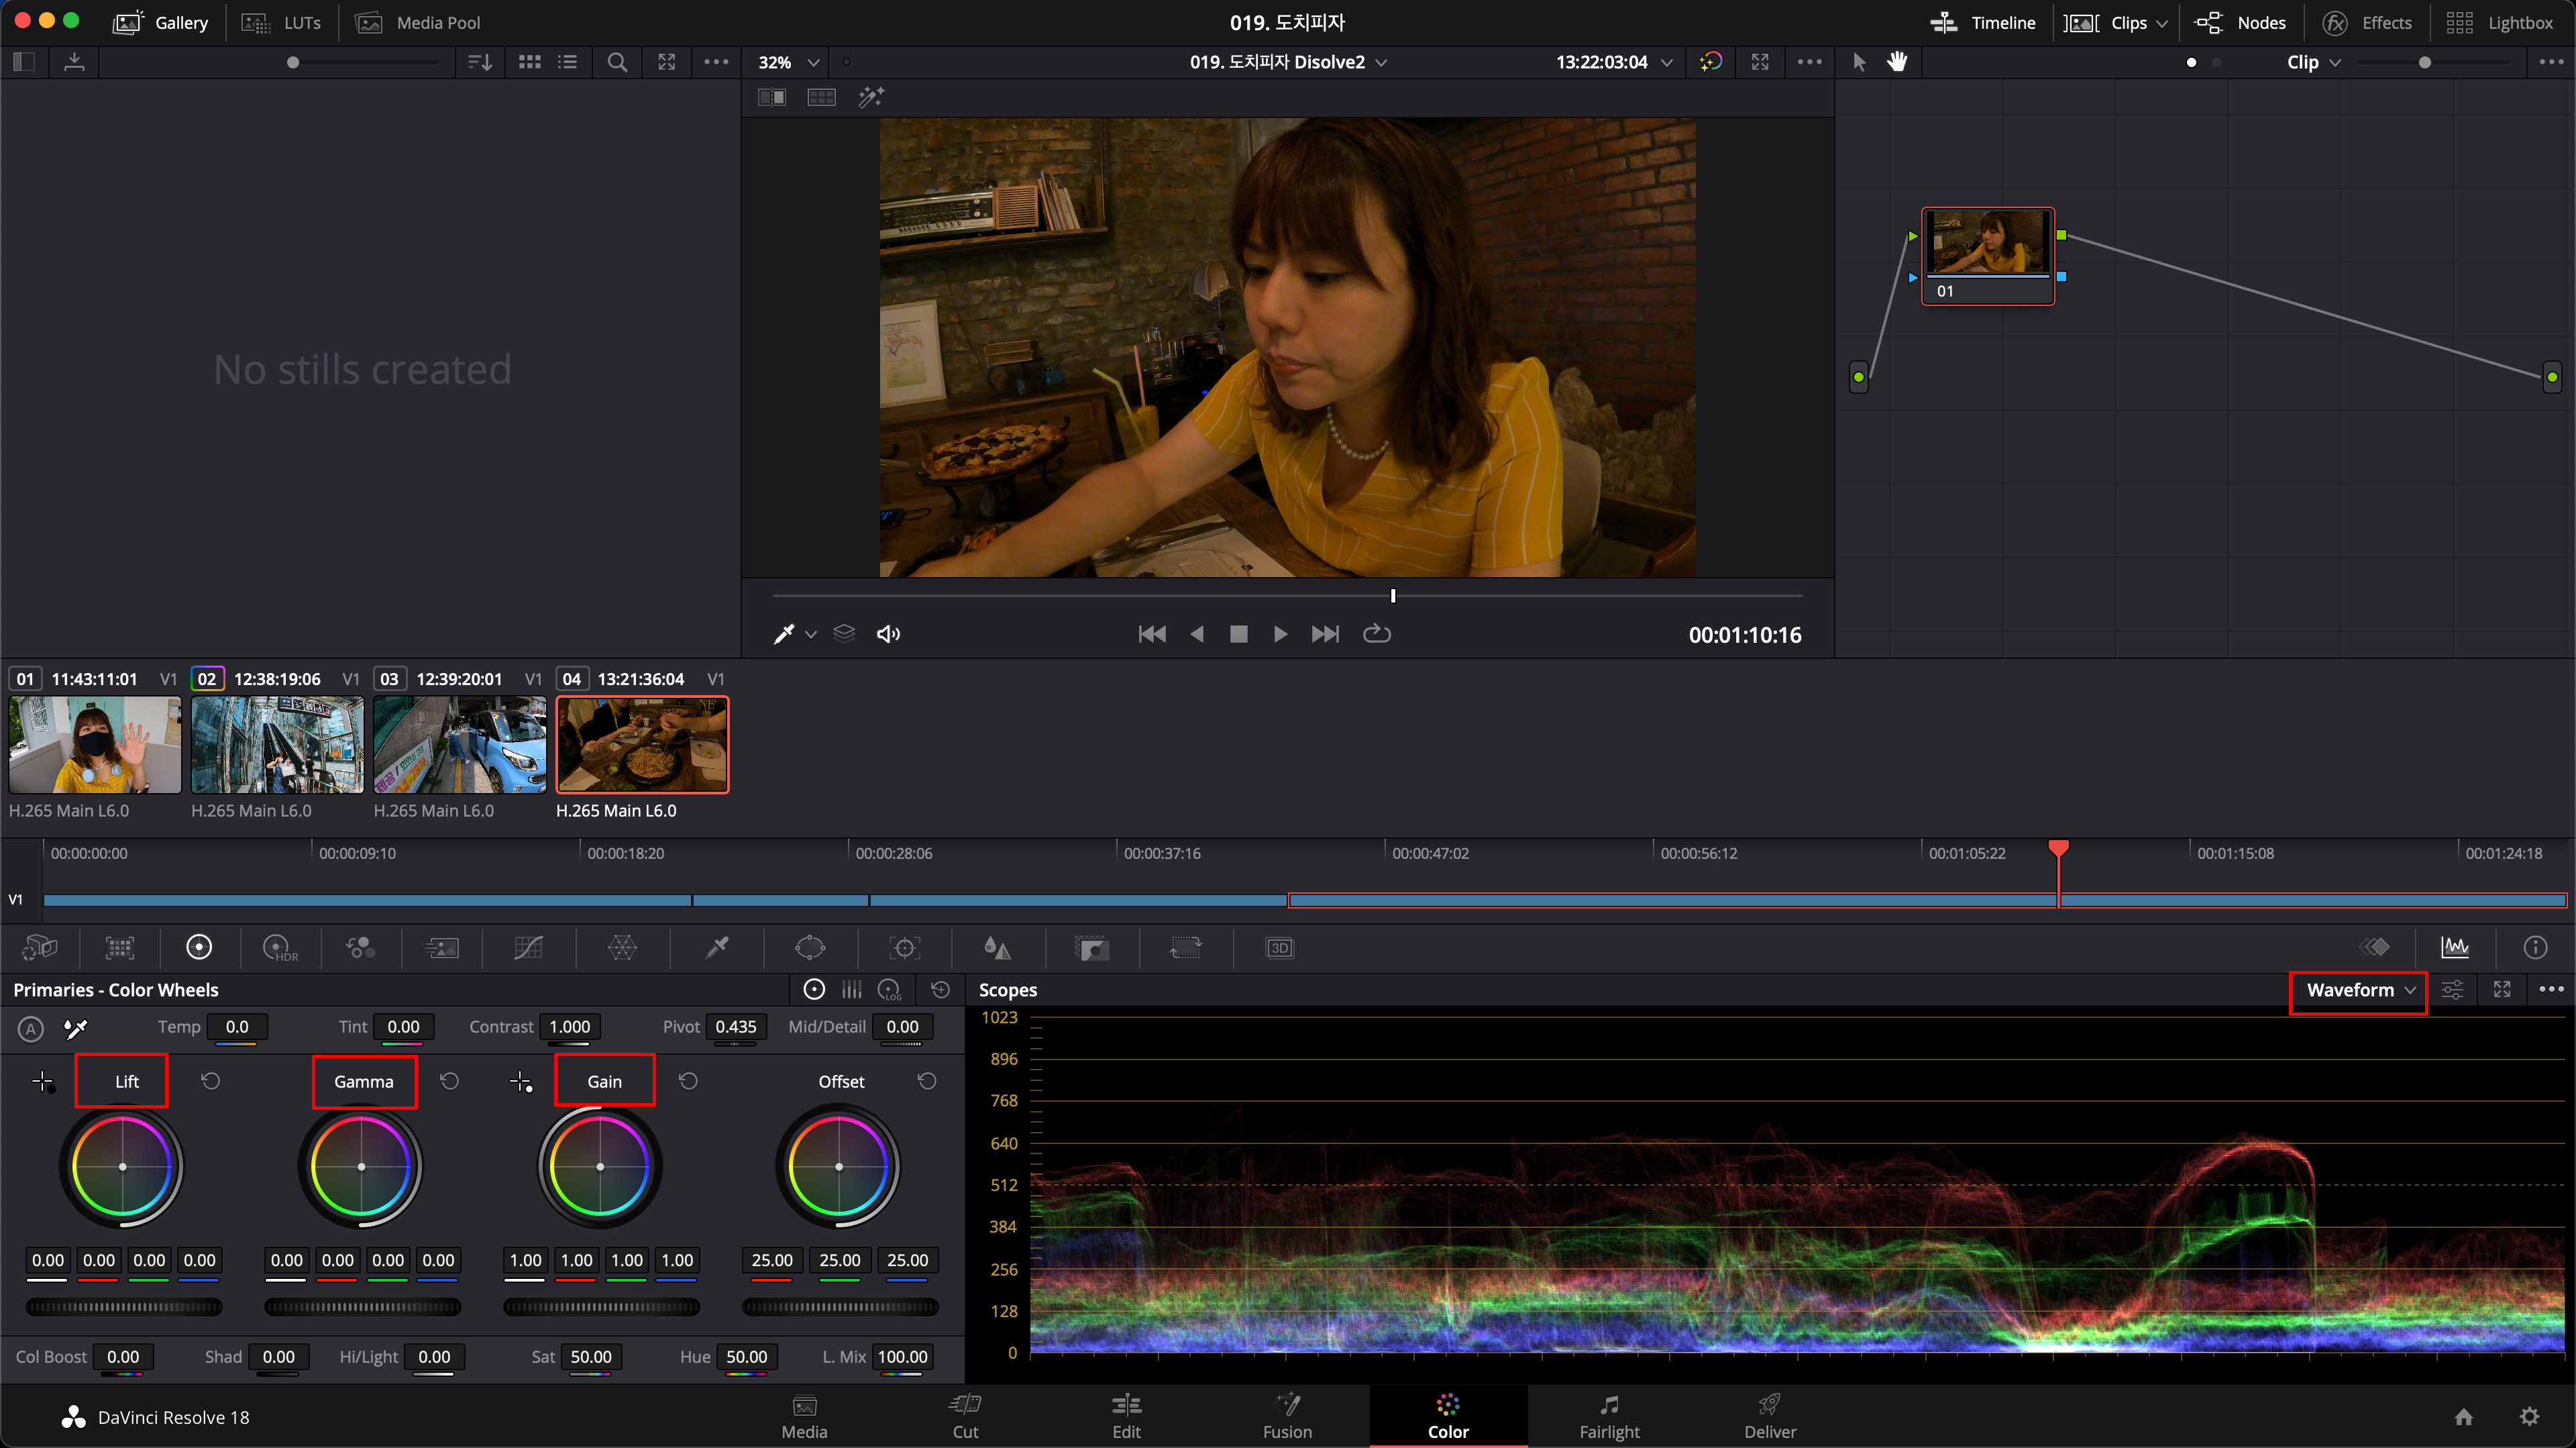Select the Qualifier eyedropper palette
2576x1448 pixels.
point(717,947)
